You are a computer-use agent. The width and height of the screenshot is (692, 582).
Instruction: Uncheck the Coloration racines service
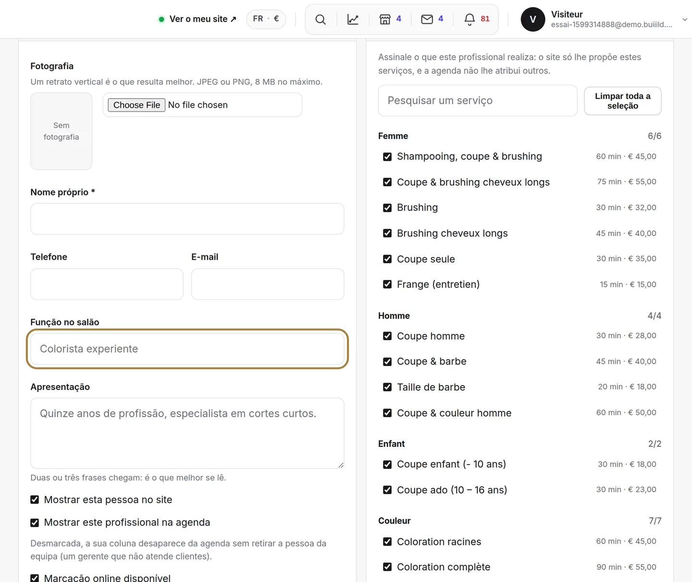(x=387, y=542)
